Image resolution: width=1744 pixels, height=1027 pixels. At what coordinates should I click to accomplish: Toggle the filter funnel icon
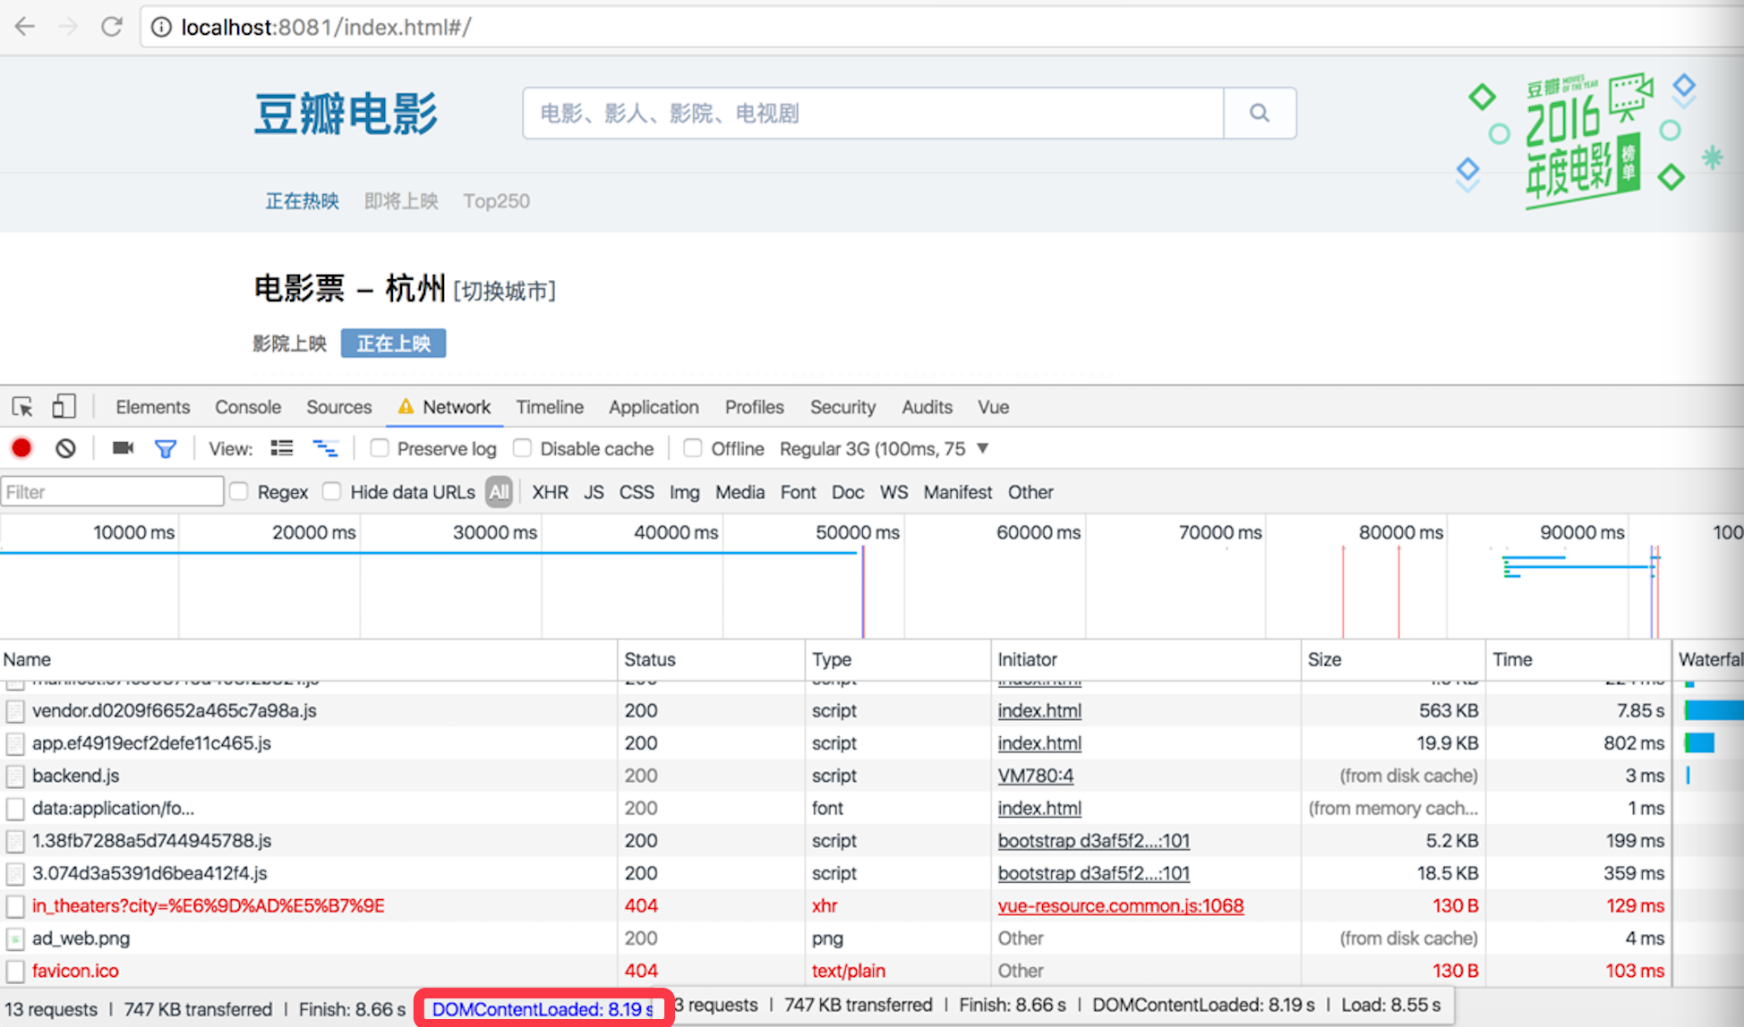(166, 448)
